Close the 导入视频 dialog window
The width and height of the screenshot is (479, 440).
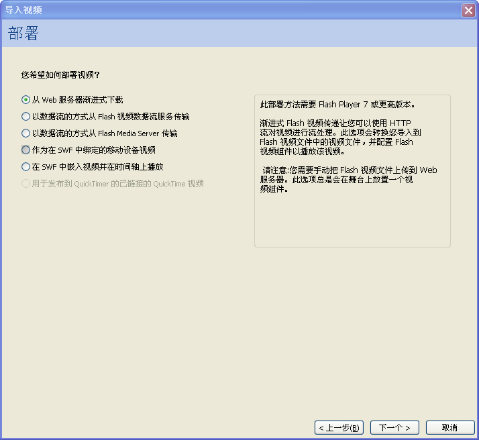[468, 10]
